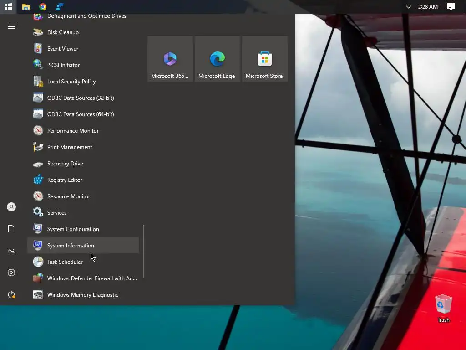Launch Task Scheduler clock icon
The width and height of the screenshot is (466, 350).
[x=38, y=262]
